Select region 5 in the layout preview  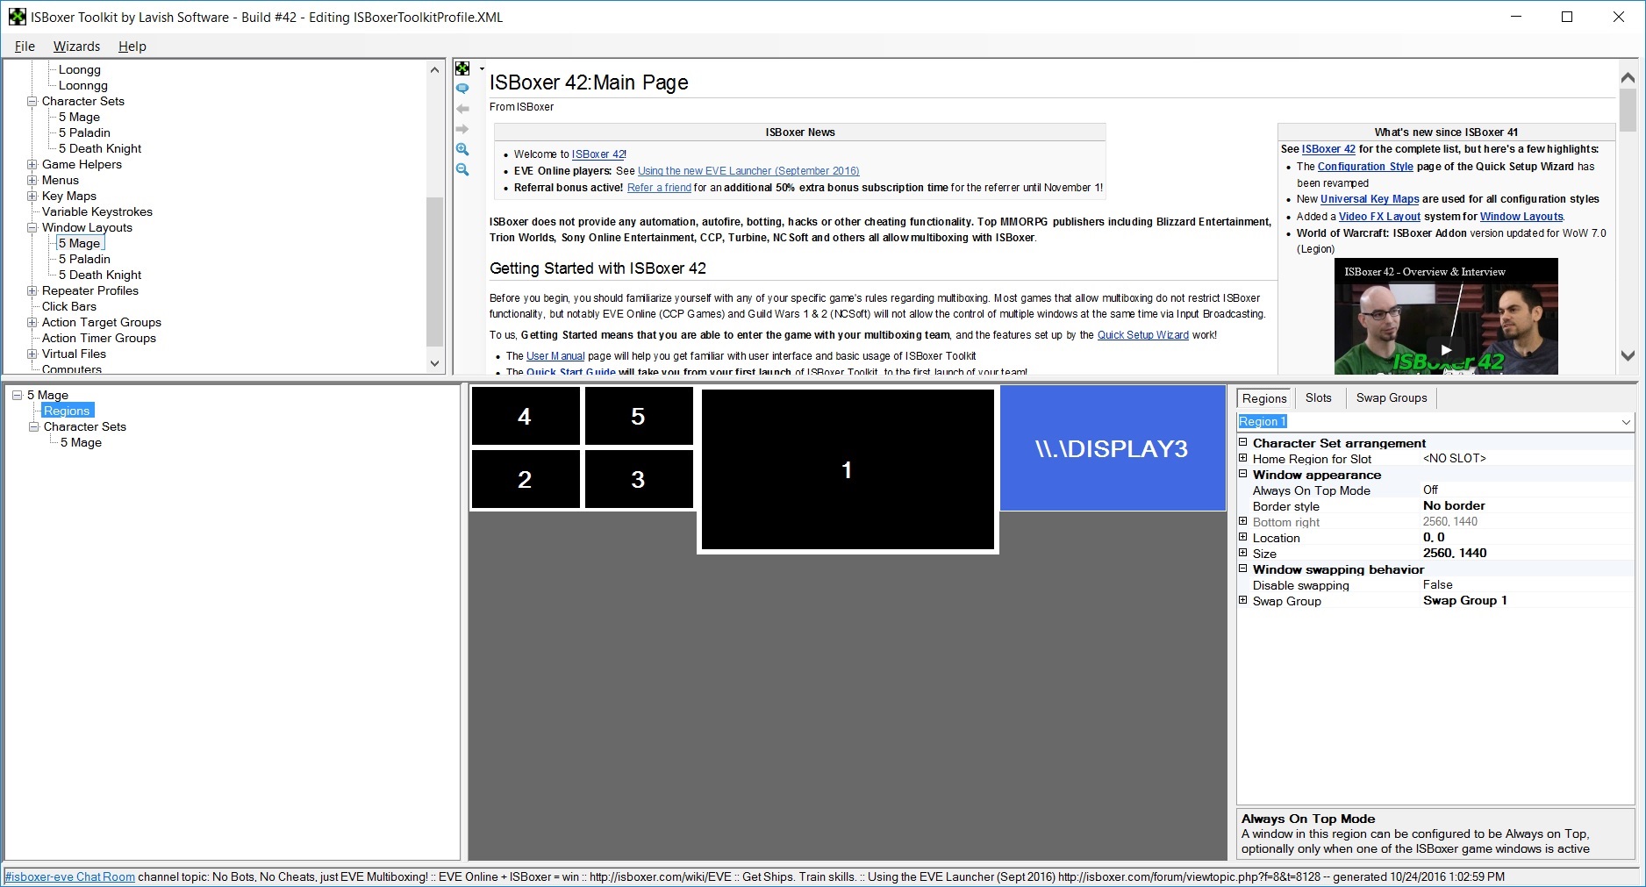pos(638,417)
